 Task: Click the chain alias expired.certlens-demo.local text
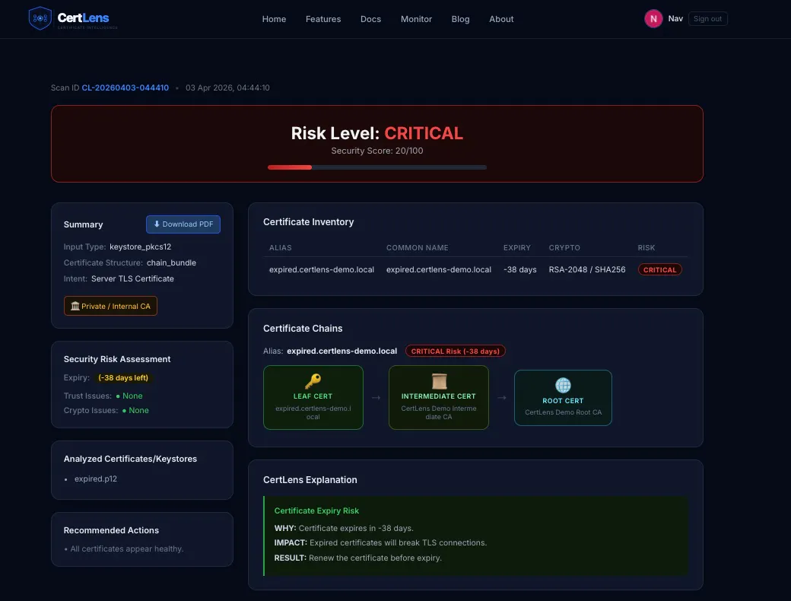click(342, 351)
